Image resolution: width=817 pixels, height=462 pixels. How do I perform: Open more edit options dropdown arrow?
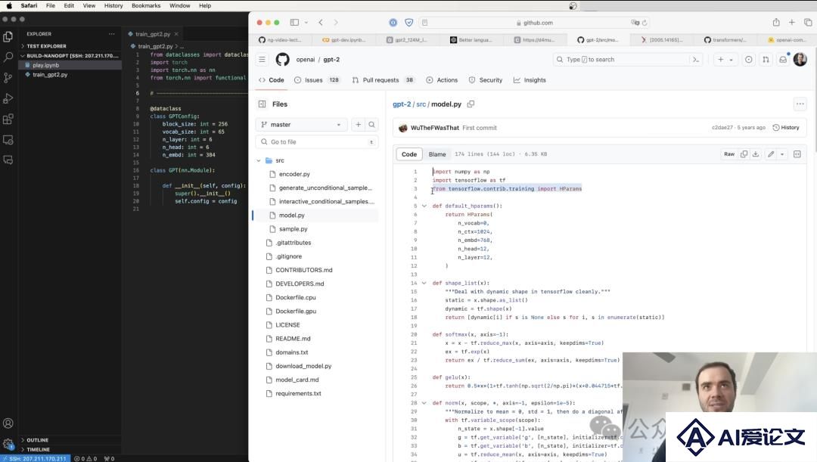(782, 154)
